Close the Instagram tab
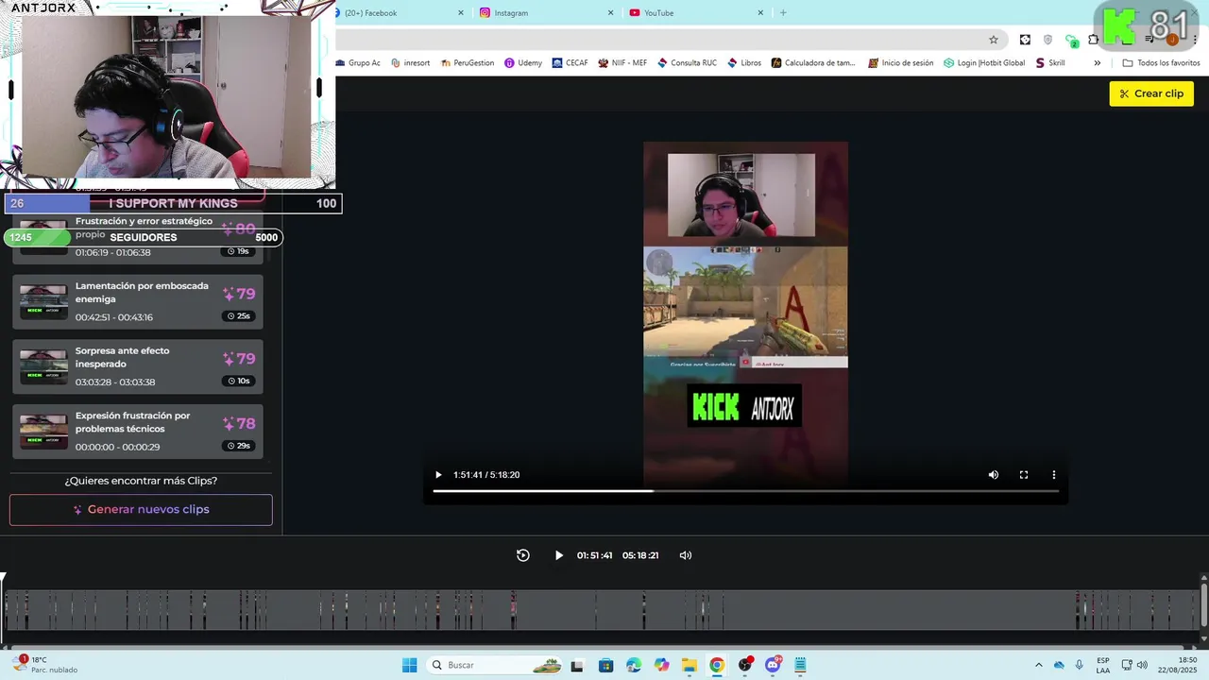The height and width of the screenshot is (680, 1209). [610, 13]
